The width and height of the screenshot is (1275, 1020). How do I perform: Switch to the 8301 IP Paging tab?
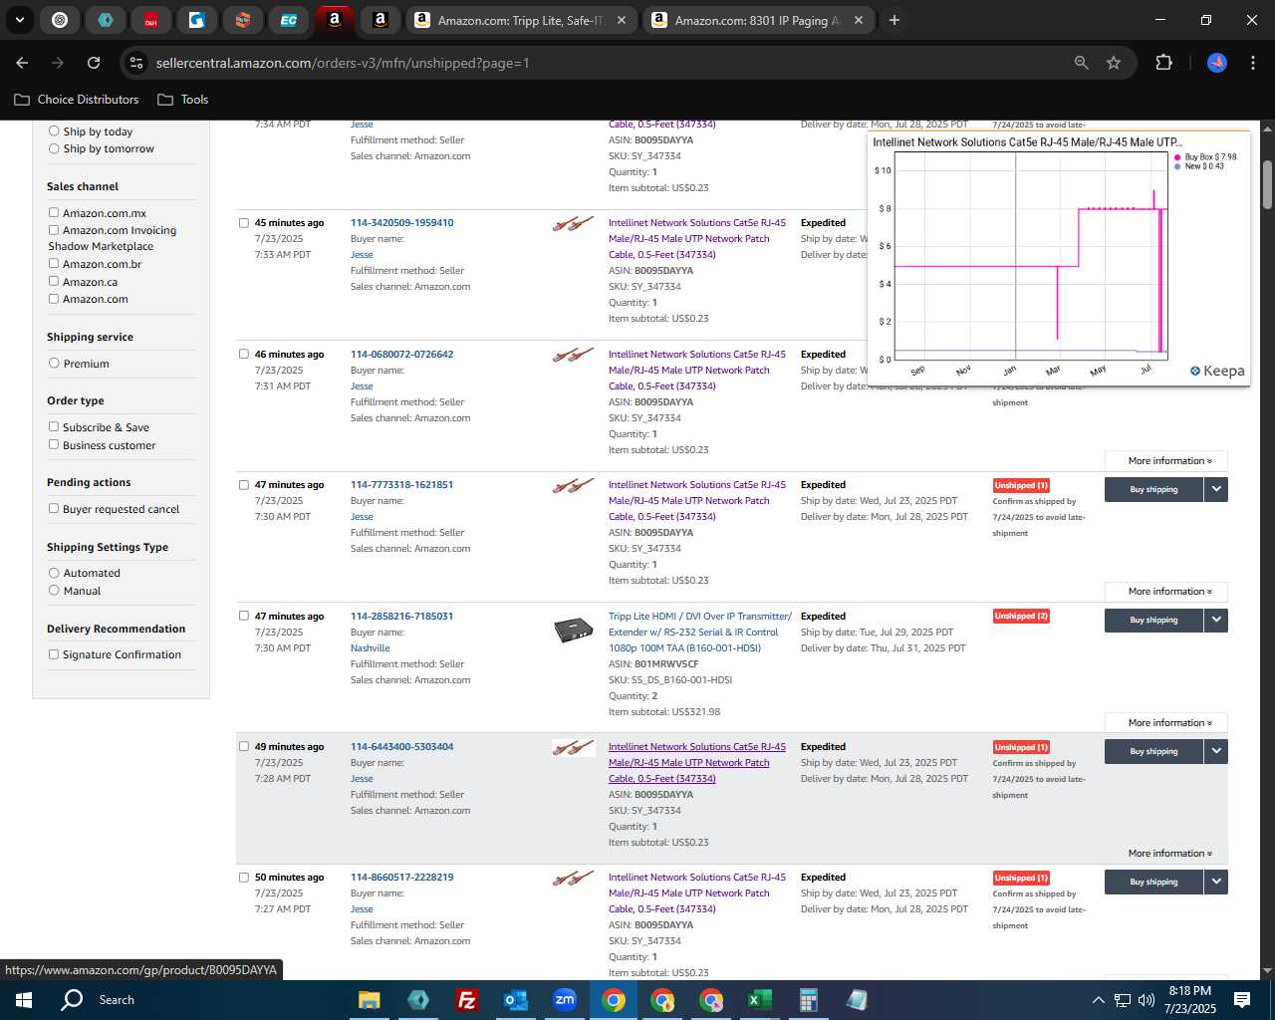(758, 20)
